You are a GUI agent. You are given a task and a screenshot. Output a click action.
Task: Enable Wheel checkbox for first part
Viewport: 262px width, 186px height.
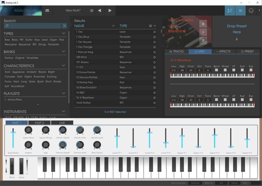click(225, 70)
